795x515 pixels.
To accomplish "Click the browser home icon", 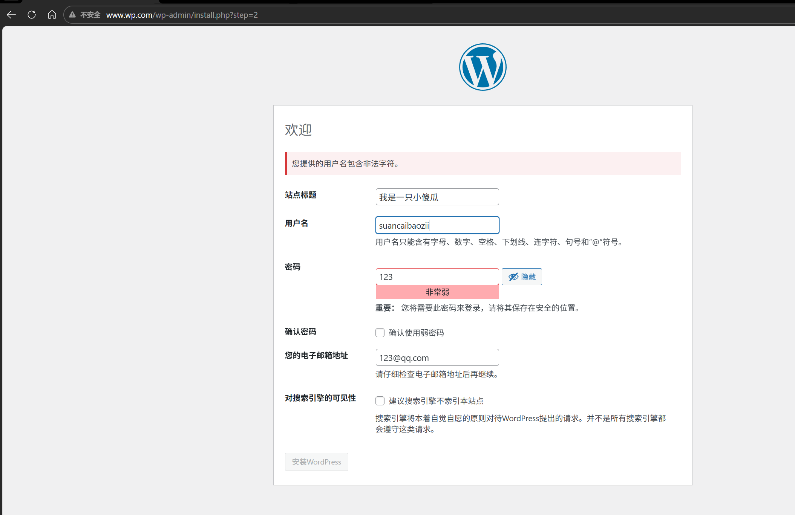I will coord(52,15).
